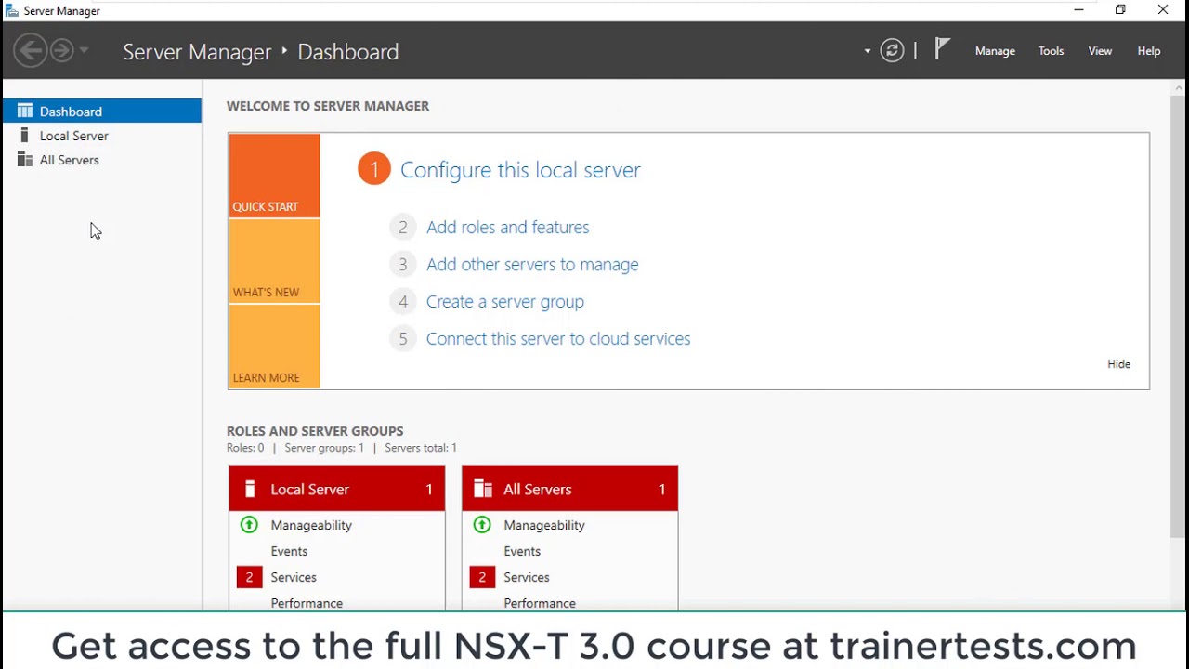
Task: Minimize the Server Manager window
Action: (1078, 10)
